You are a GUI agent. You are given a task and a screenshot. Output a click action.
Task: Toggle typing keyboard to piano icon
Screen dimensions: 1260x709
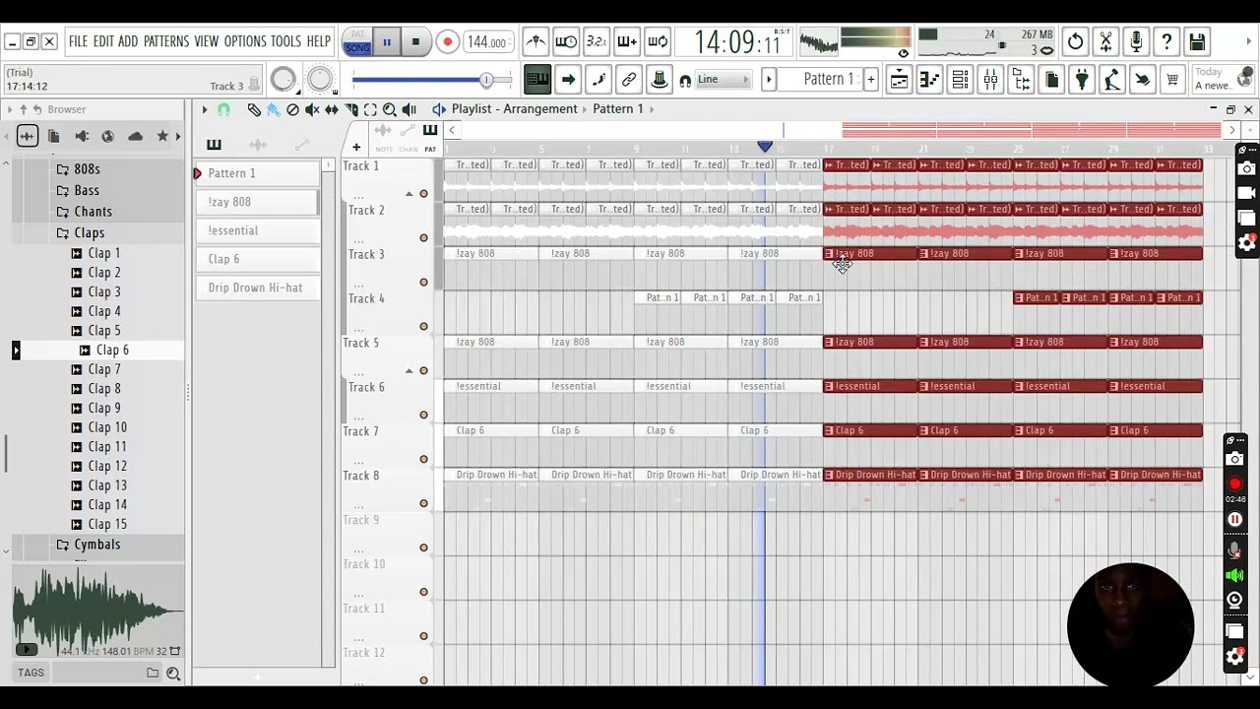tap(537, 80)
